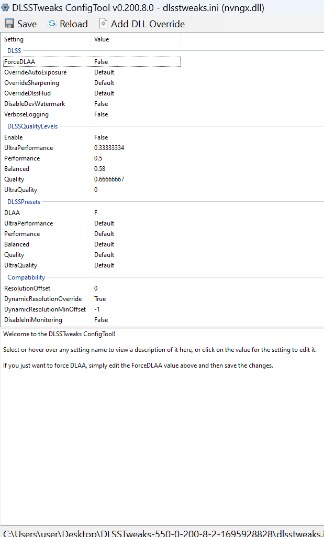Edit UltraQuality preset value Default
Image resolution: width=324 pixels, height=537 pixels.
104,265
